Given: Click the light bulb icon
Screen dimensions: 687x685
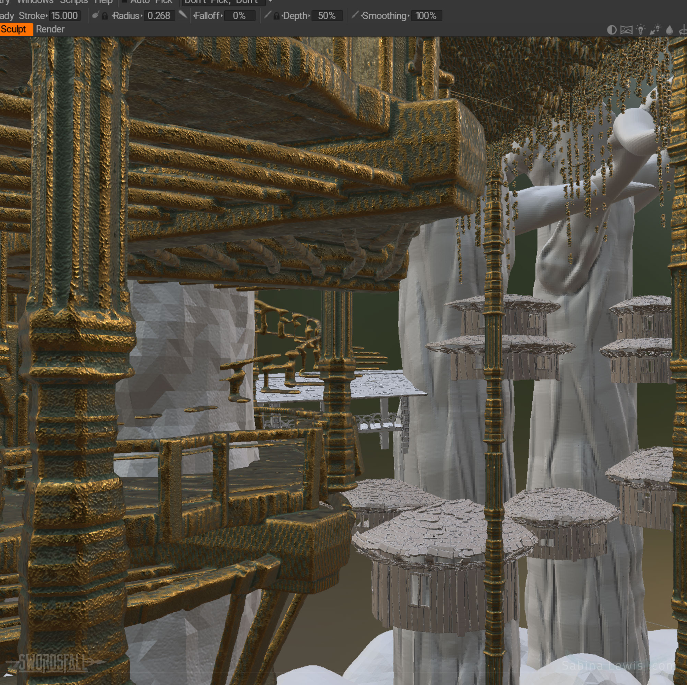Looking at the screenshot, I should click(x=640, y=30).
